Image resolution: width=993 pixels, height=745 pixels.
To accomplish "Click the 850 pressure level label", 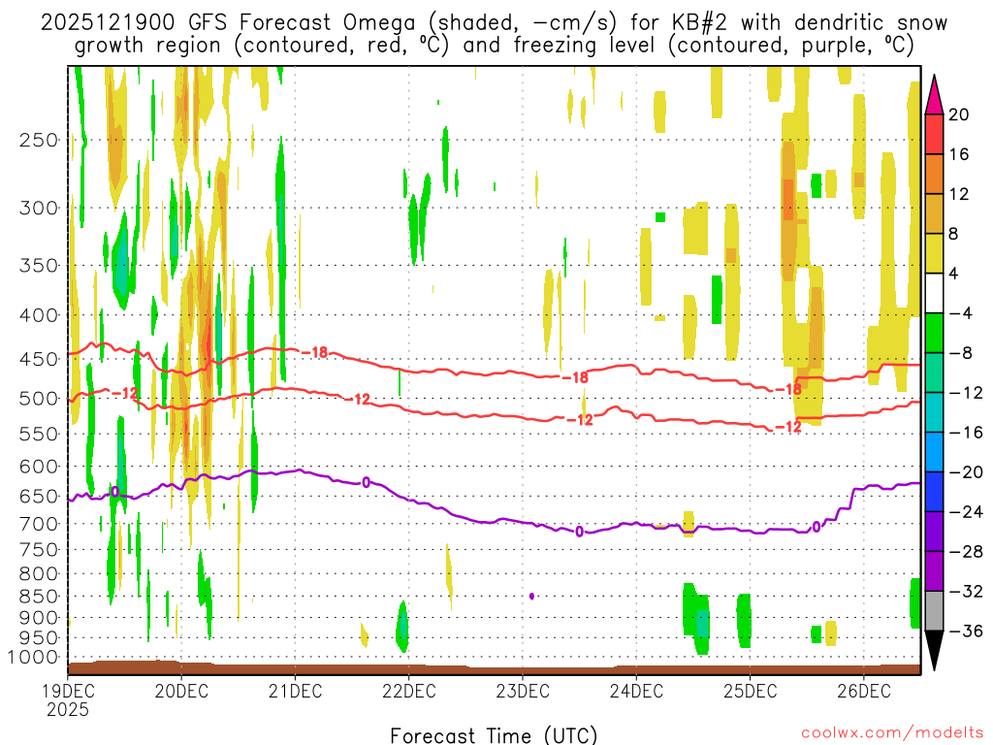I will coord(39,597).
